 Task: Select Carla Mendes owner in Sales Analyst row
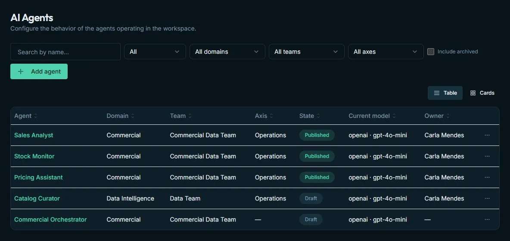(444, 135)
